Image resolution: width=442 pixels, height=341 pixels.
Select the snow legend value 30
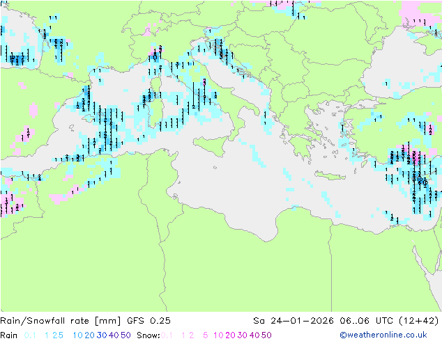pos(243,335)
